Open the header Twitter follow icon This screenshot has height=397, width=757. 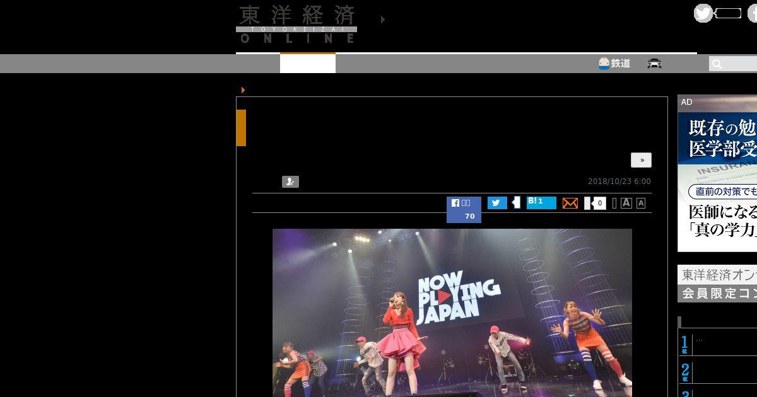[703, 13]
